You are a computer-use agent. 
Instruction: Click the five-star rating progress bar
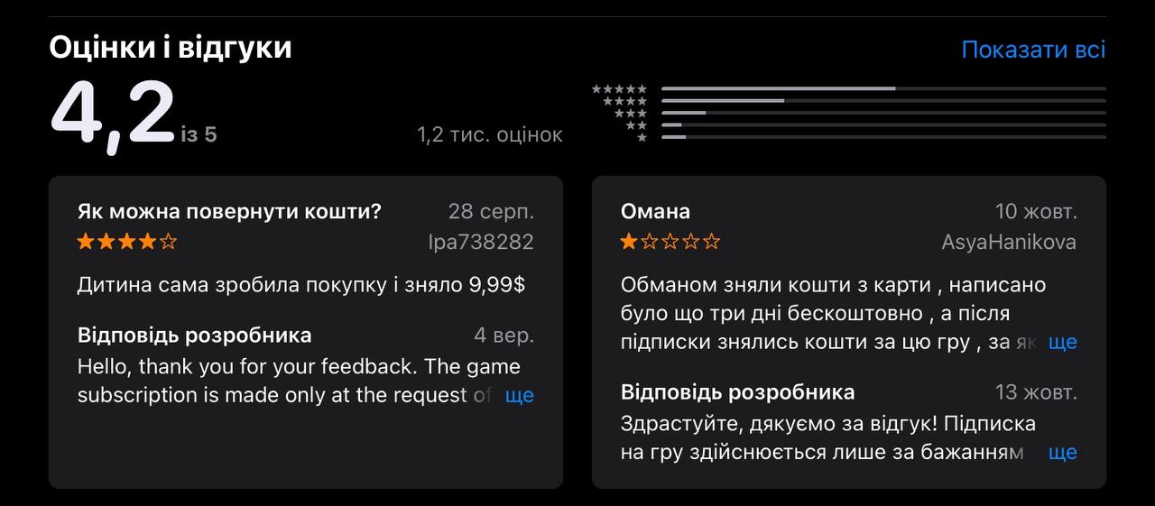tap(883, 88)
